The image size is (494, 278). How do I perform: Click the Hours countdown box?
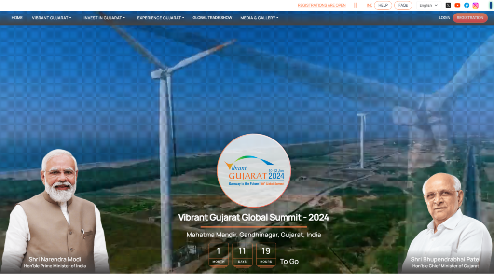(266, 255)
